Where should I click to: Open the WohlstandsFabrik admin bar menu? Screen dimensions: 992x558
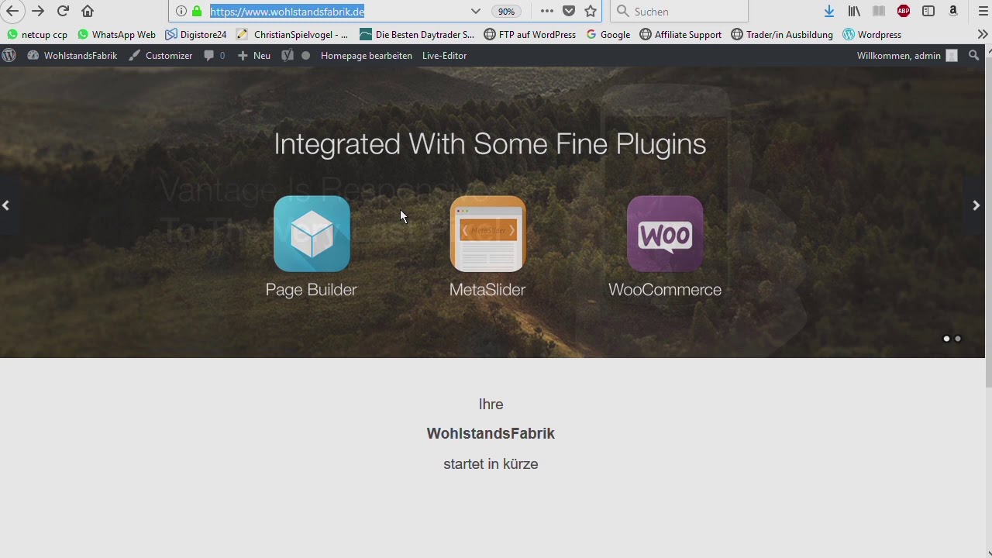(72, 56)
